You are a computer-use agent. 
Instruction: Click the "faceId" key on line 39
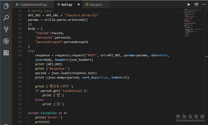pyautogui.click(x=42, y=33)
